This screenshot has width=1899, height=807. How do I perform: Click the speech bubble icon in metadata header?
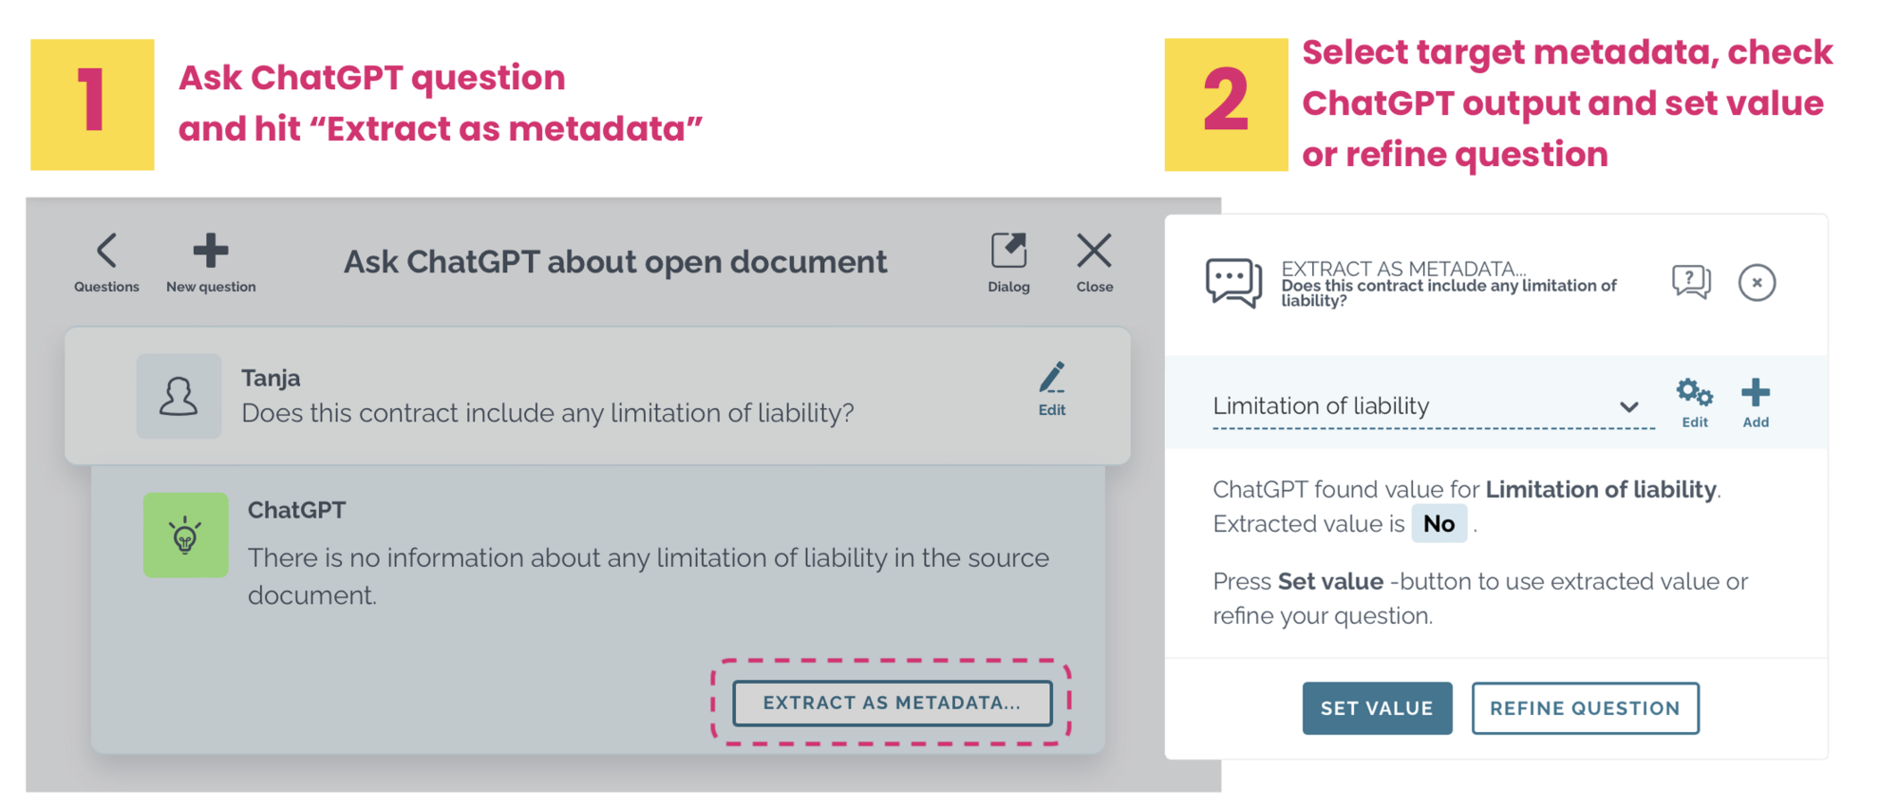pos(1233,283)
